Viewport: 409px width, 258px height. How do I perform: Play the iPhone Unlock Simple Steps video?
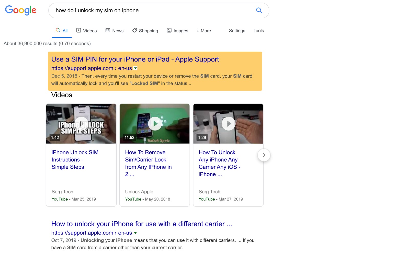(81, 124)
